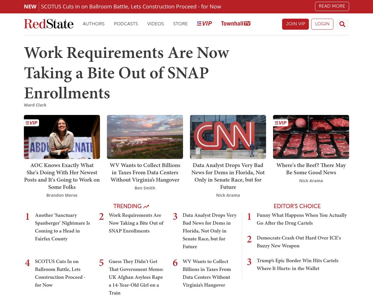Click the search magnifier icon
Screen dimensions: 373x298
(x=342, y=24)
